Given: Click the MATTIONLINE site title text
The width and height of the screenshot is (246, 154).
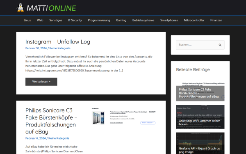Looking at the screenshot, I should point(51,8).
